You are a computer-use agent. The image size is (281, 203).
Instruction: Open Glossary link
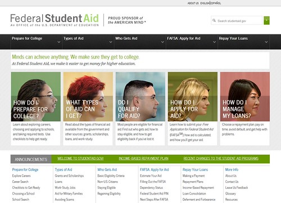pyautogui.click(x=230, y=193)
